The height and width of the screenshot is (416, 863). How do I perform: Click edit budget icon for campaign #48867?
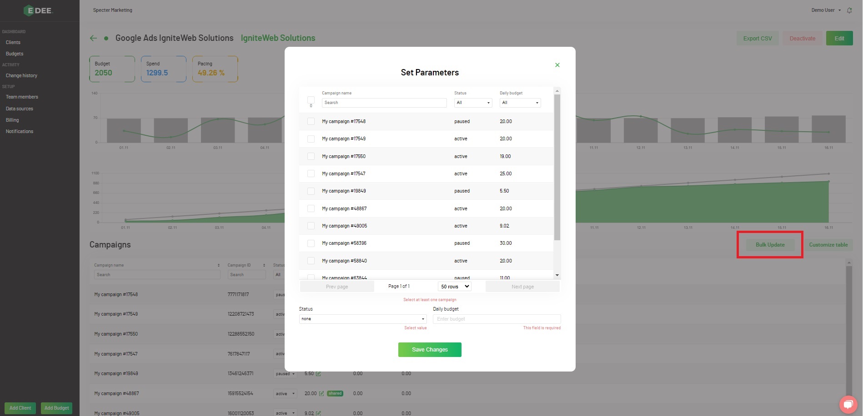pos(321,393)
